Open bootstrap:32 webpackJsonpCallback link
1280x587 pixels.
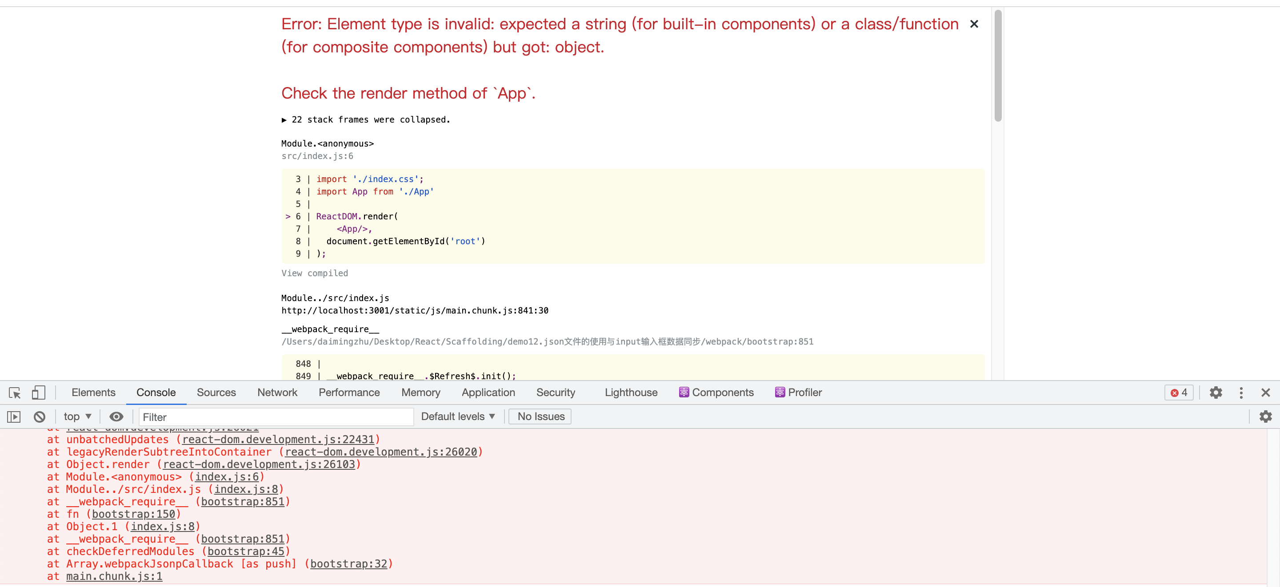click(348, 563)
